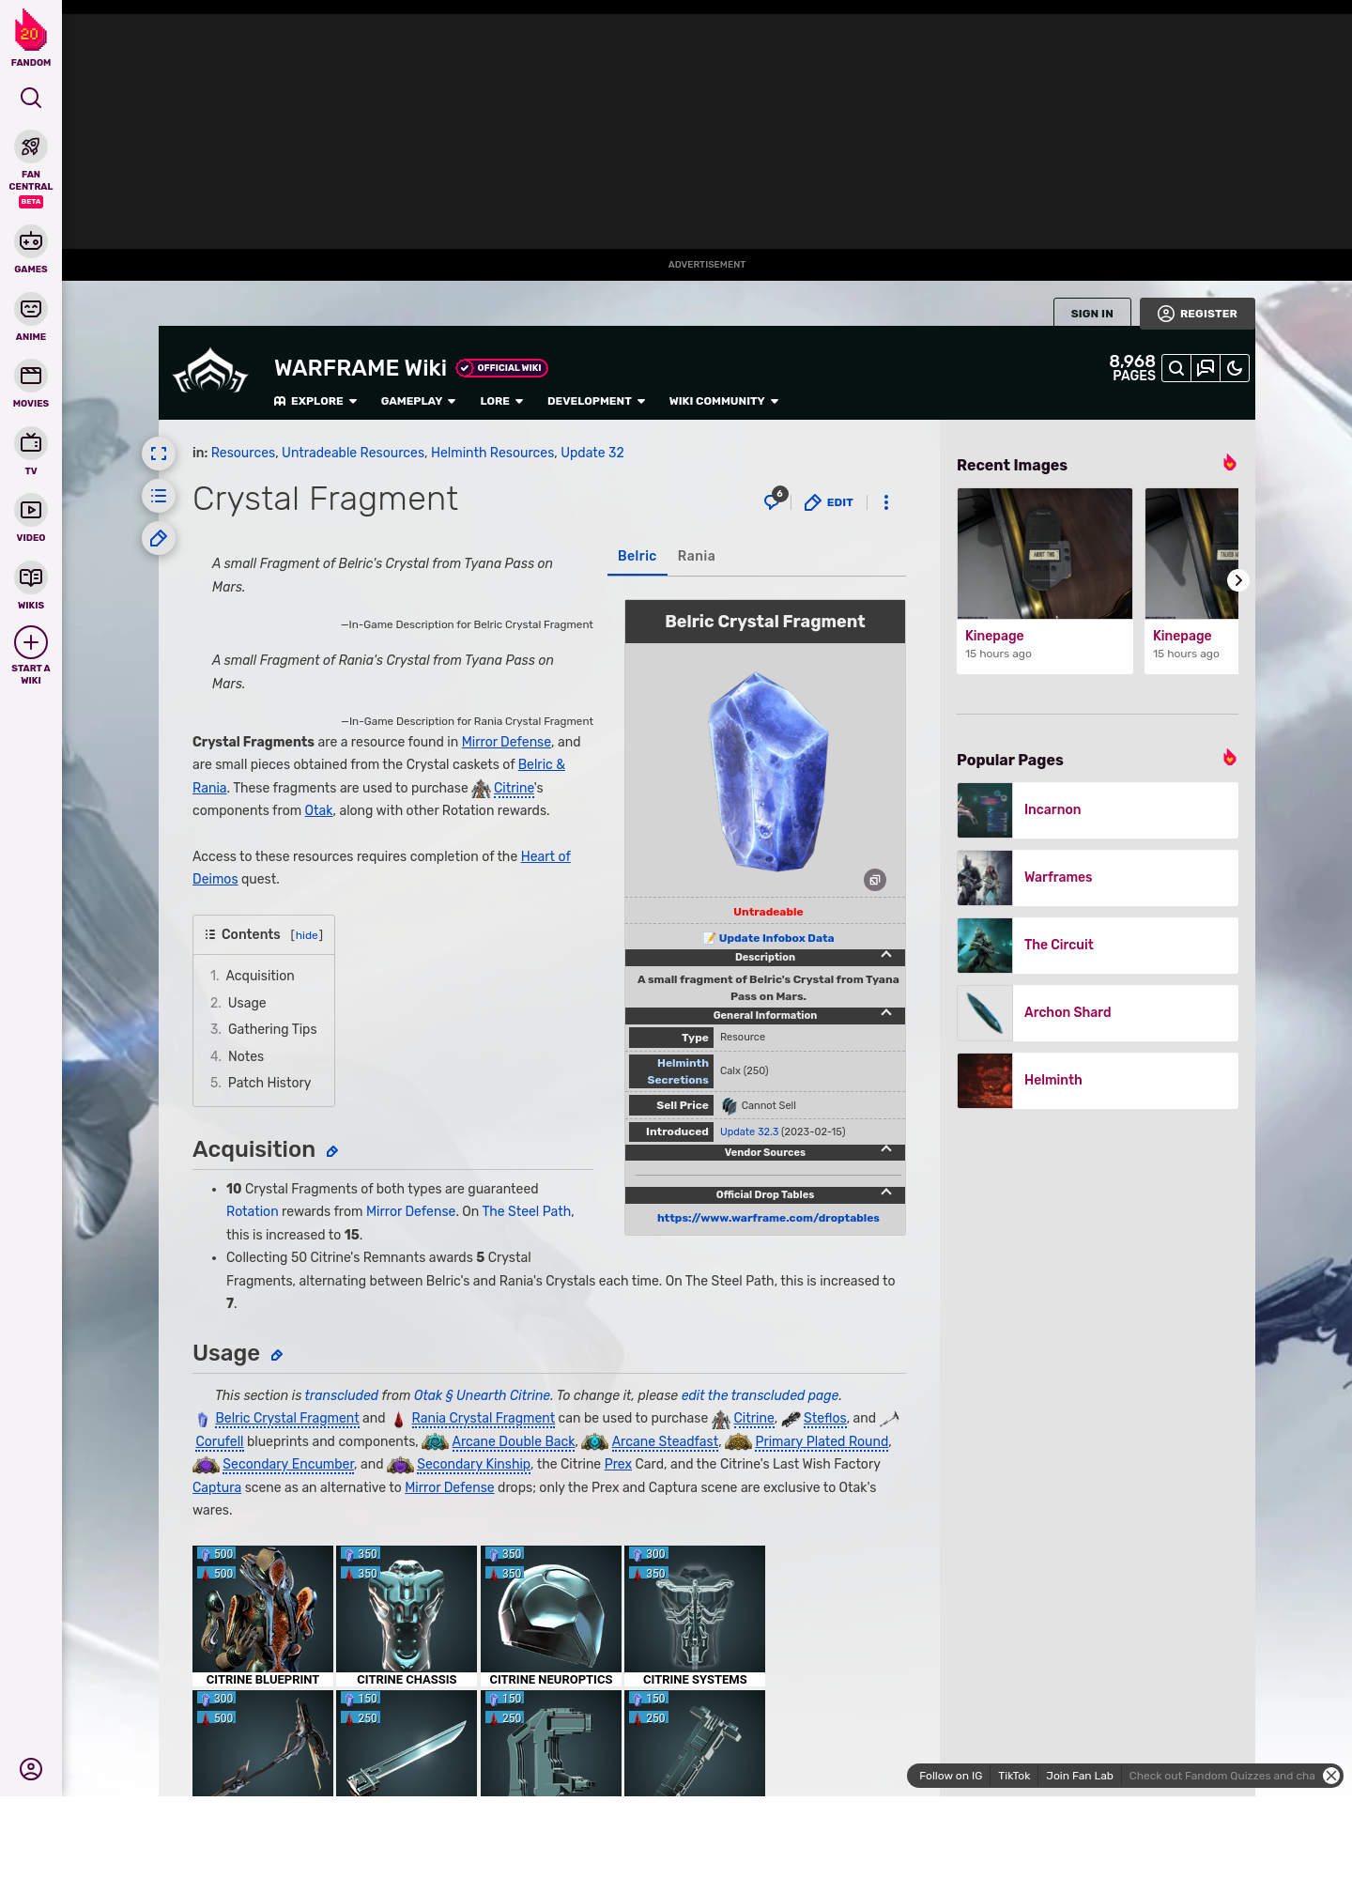Open the Anime sidebar icon

(31, 309)
